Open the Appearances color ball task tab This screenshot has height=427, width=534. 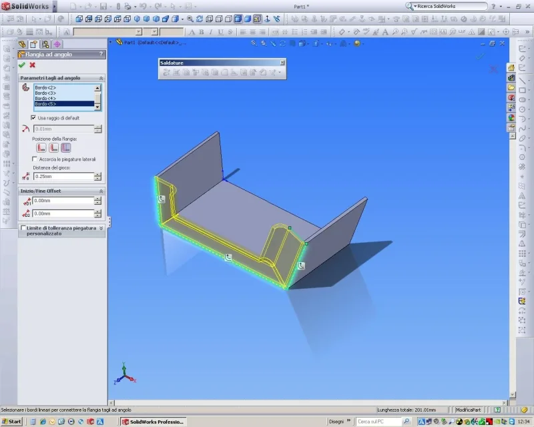click(511, 118)
